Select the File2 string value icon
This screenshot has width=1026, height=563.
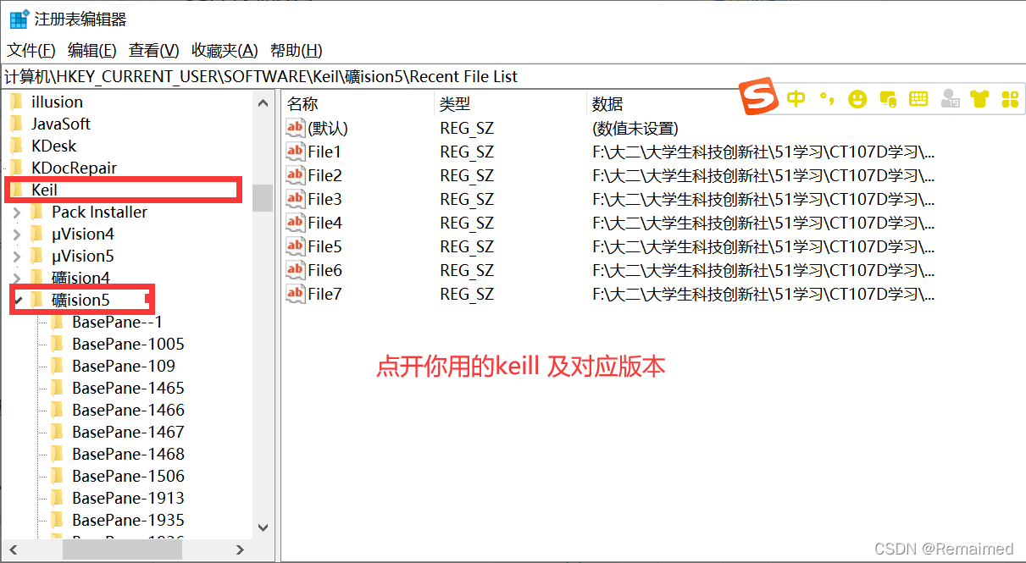pos(295,175)
